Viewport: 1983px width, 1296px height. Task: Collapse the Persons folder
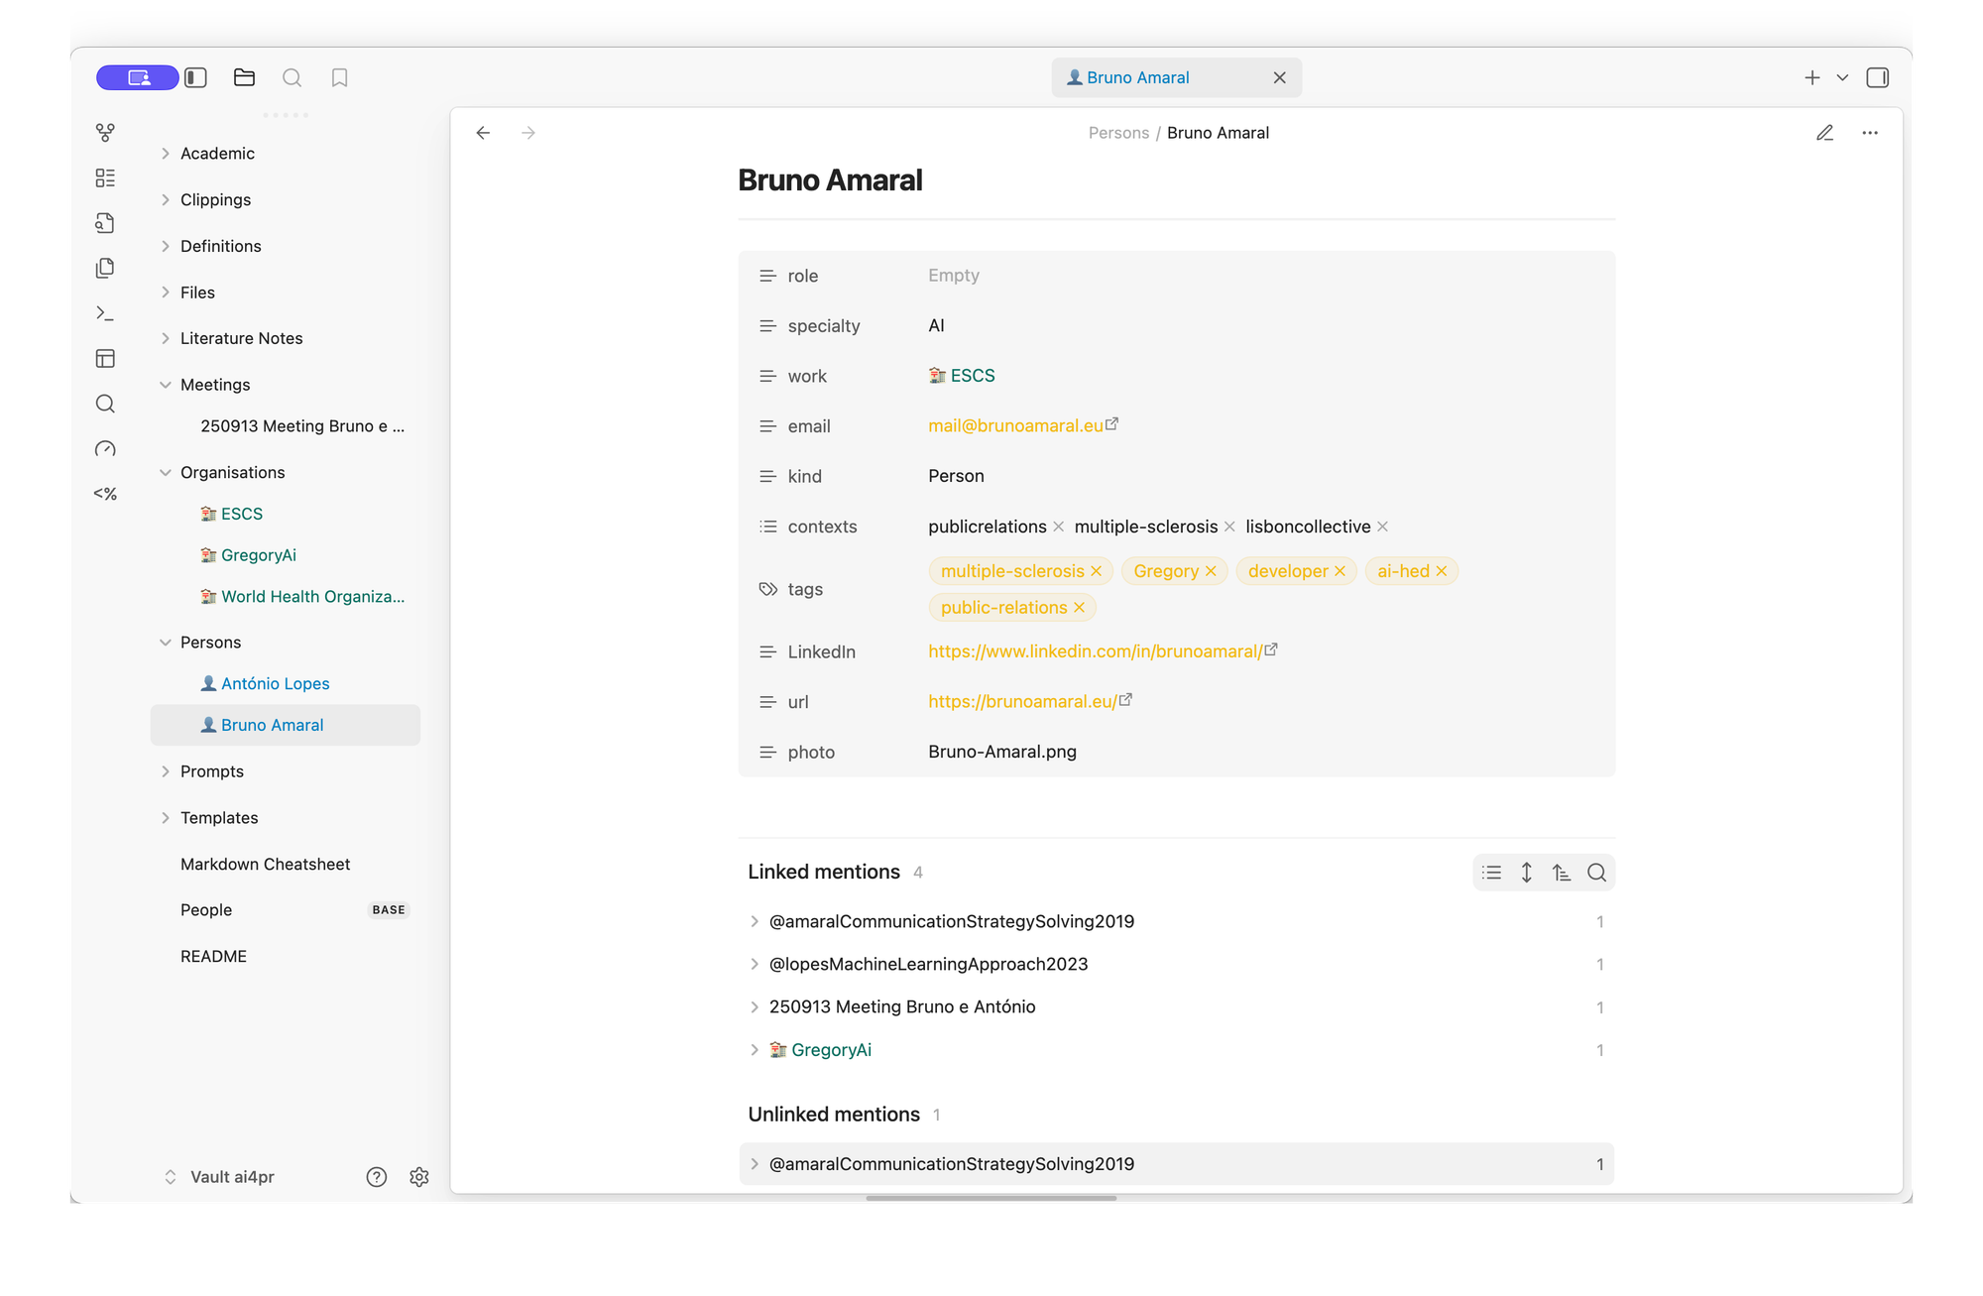[x=166, y=643]
